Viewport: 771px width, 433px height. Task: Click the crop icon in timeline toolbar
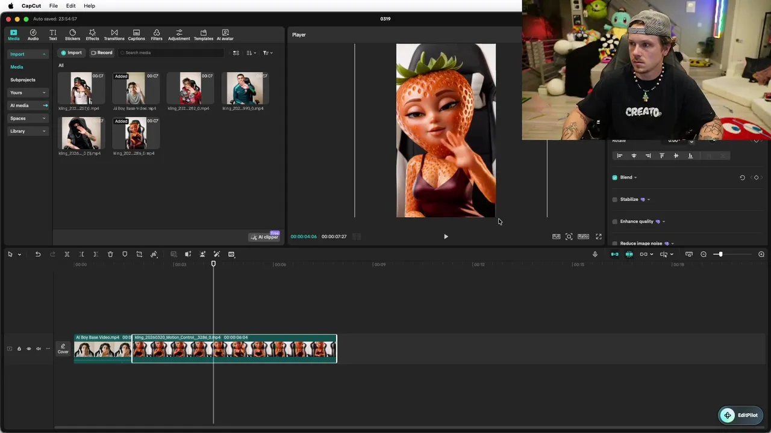click(x=139, y=254)
